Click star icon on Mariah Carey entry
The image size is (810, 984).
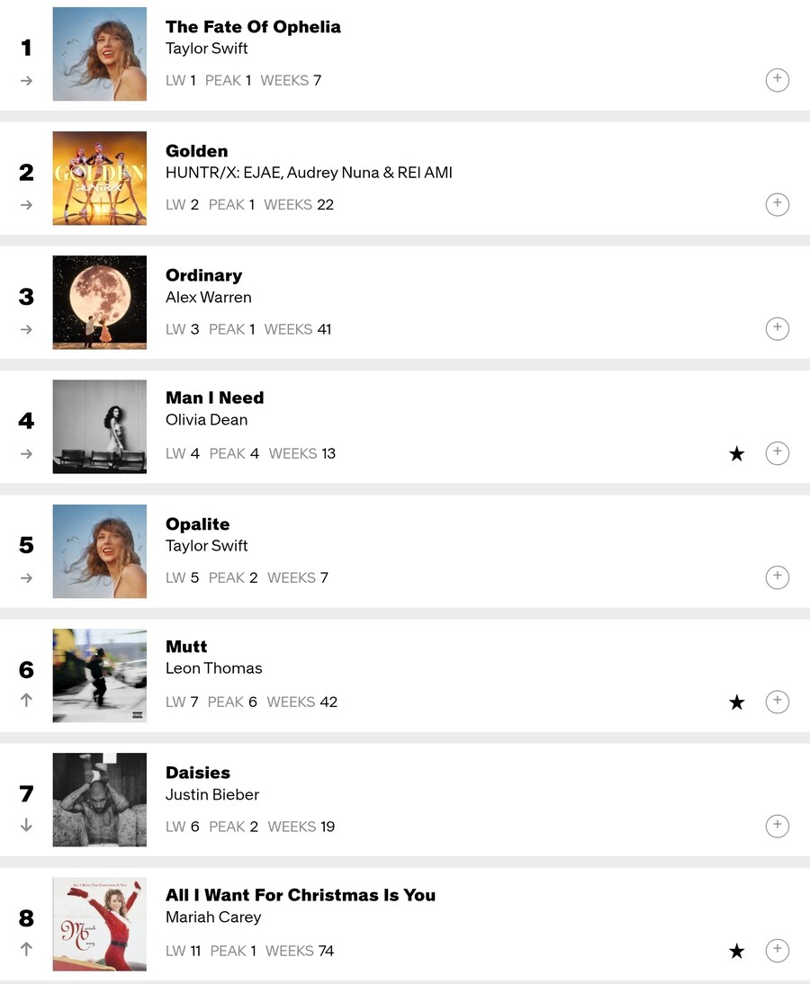tap(737, 951)
